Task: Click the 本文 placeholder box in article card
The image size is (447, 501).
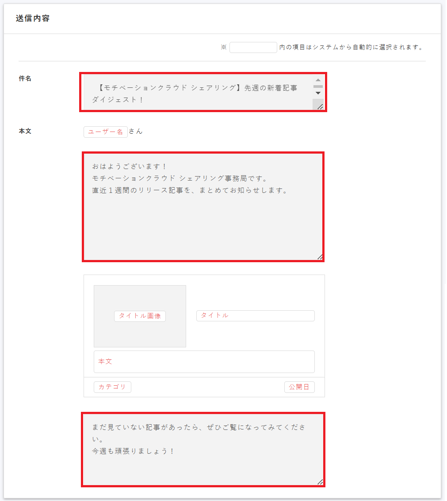Action: click(204, 362)
